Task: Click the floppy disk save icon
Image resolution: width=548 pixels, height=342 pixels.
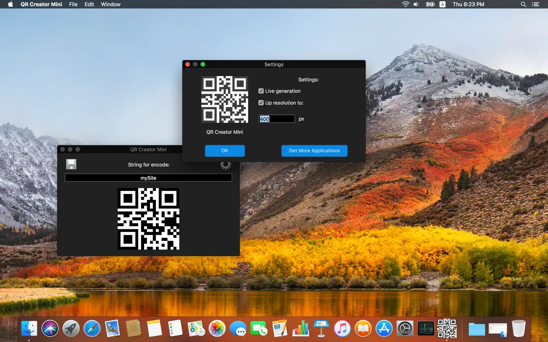Action: pos(71,164)
